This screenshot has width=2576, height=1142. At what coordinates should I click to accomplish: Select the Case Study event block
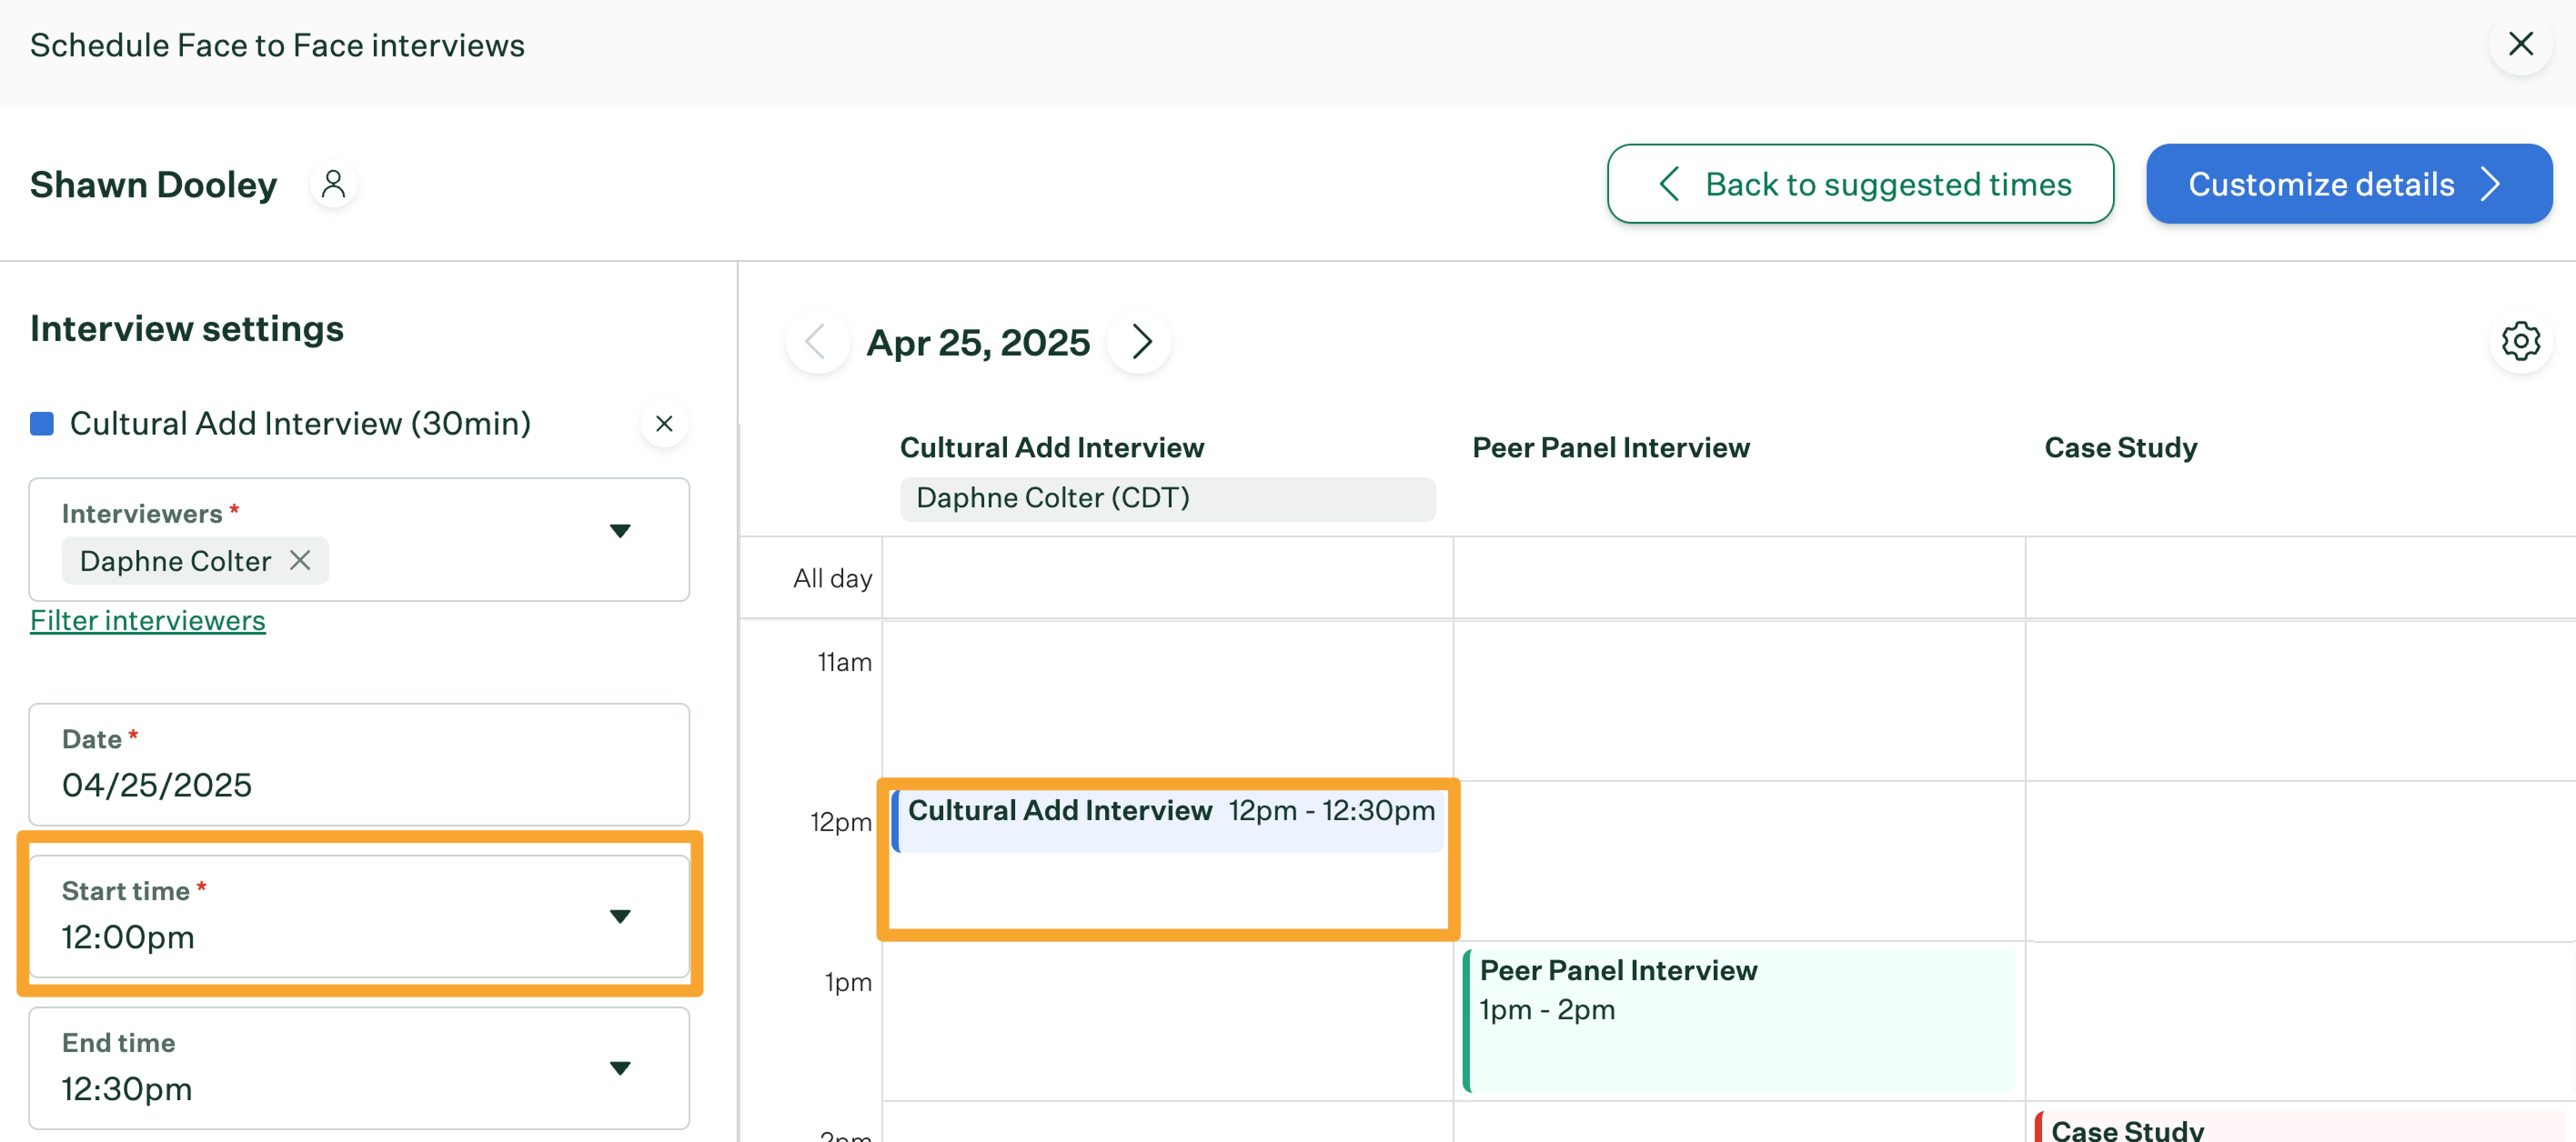2304,1127
